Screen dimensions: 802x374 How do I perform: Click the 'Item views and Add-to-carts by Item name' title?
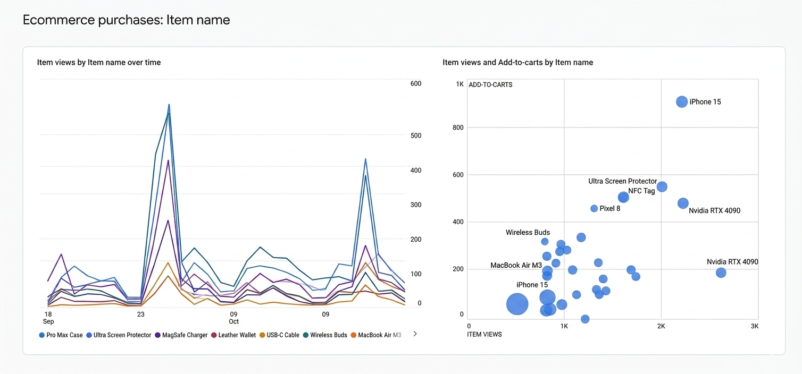tap(517, 62)
